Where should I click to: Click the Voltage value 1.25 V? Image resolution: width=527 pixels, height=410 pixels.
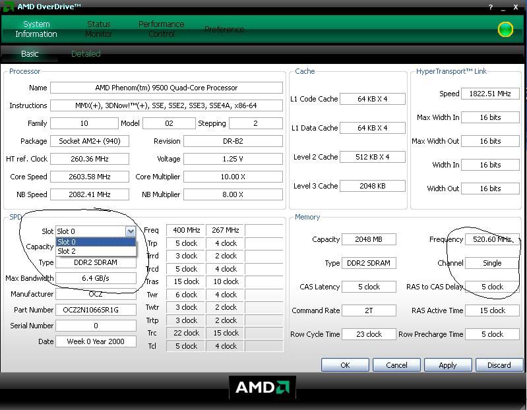pyautogui.click(x=233, y=159)
